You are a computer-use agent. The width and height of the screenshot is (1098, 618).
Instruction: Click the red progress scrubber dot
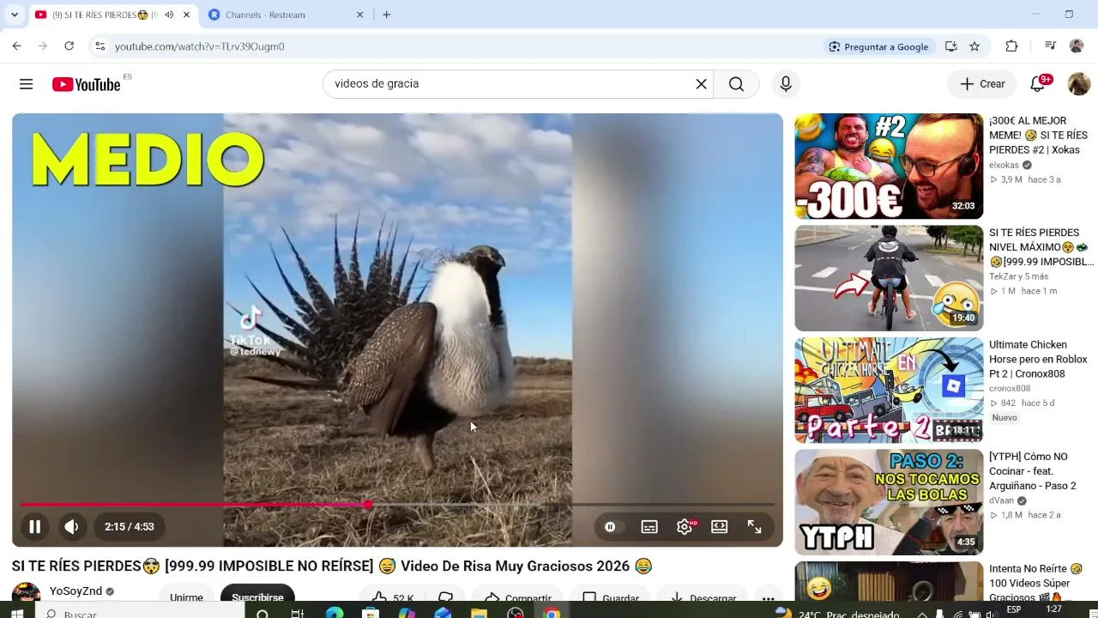click(x=368, y=505)
